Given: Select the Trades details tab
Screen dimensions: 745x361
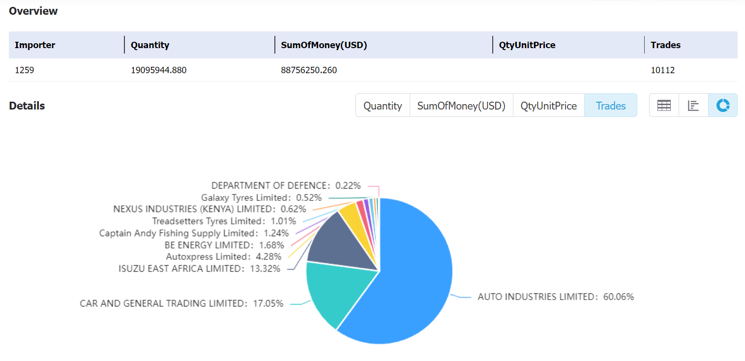Looking at the screenshot, I should coord(611,106).
